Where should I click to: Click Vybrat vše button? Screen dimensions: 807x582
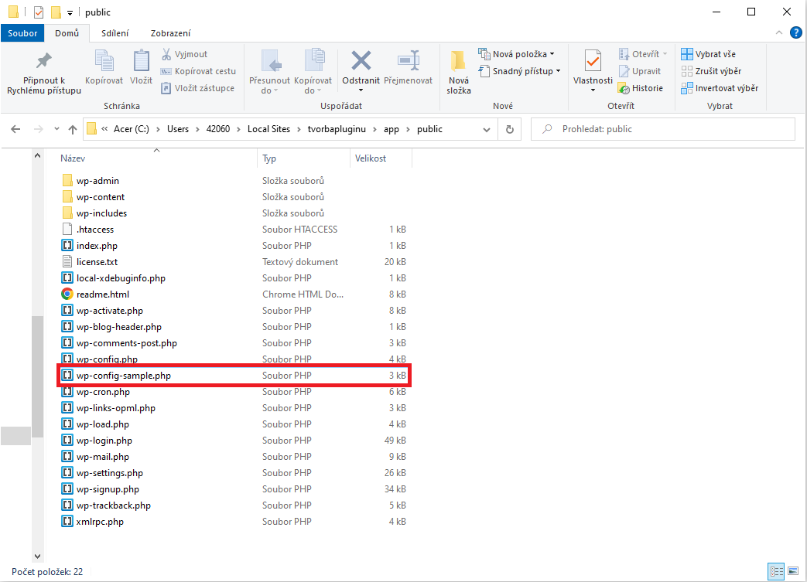point(708,54)
